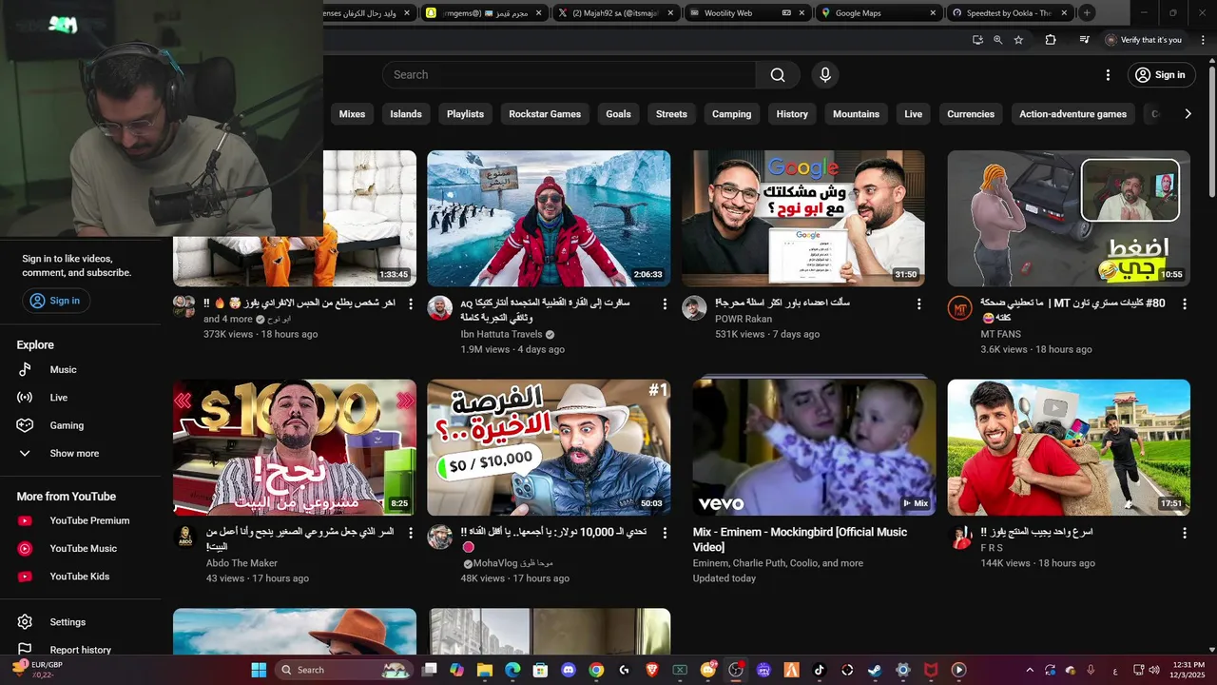The image size is (1217, 685).
Task: Open the taskbar clock showing 12:31 PM
Action: tap(1188, 670)
